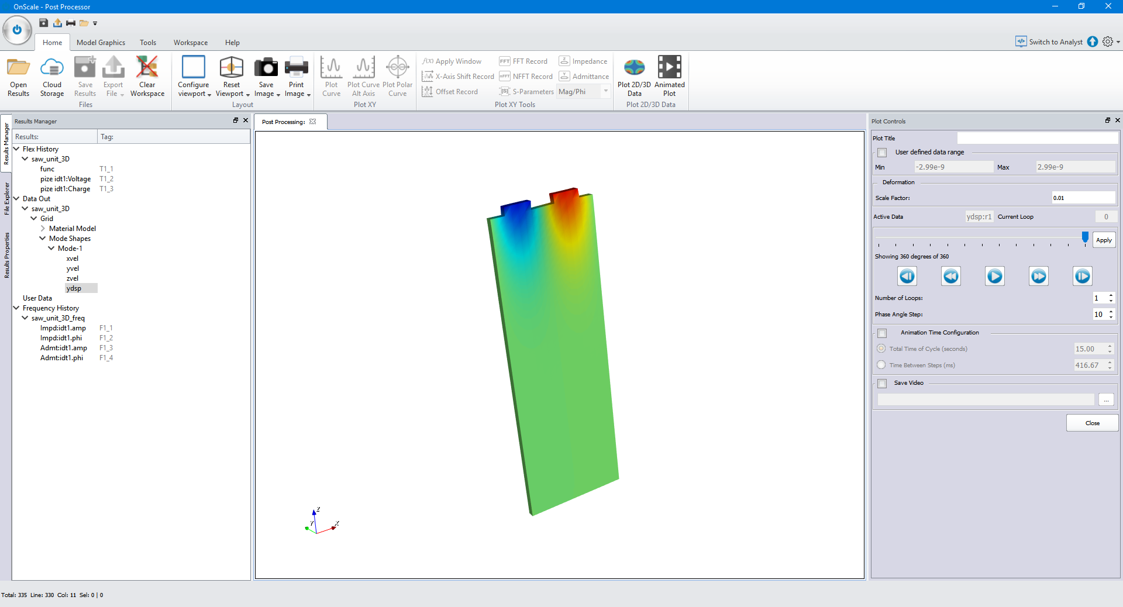Collapse the Flex History tree node
This screenshot has width=1123, height=607.
(16, 149)
